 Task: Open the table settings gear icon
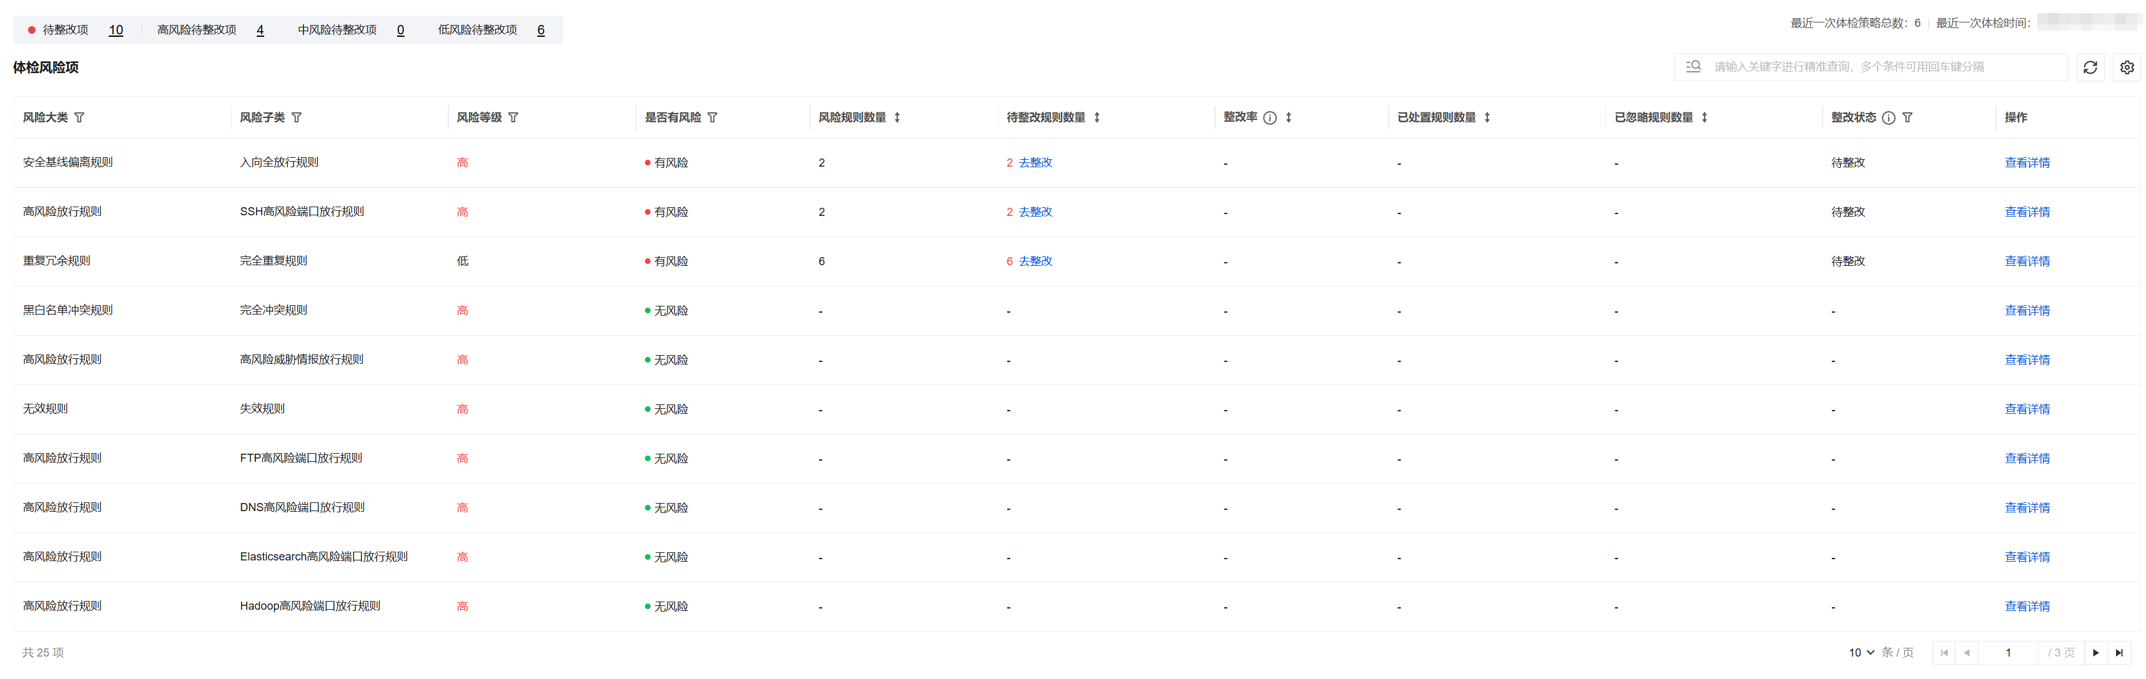2126,67
